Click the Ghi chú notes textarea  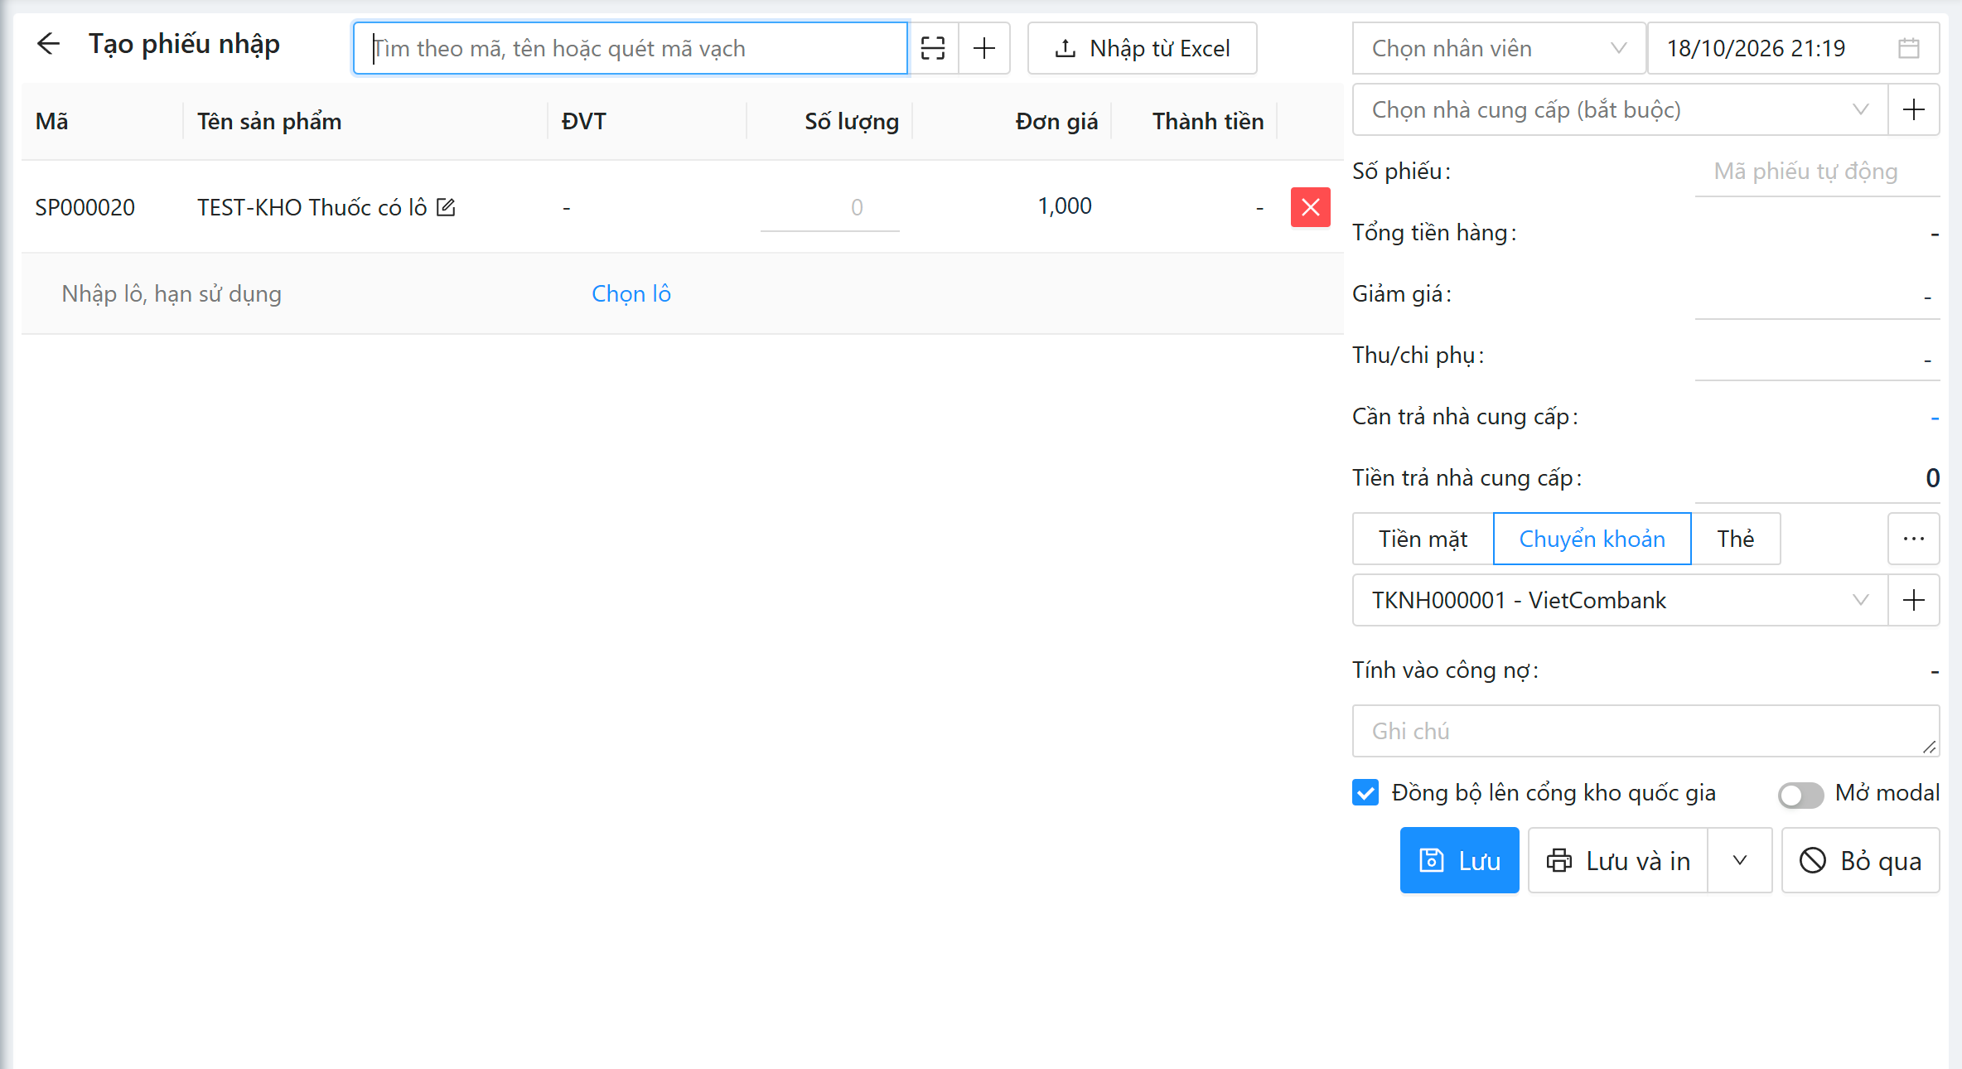point(1645,731)
